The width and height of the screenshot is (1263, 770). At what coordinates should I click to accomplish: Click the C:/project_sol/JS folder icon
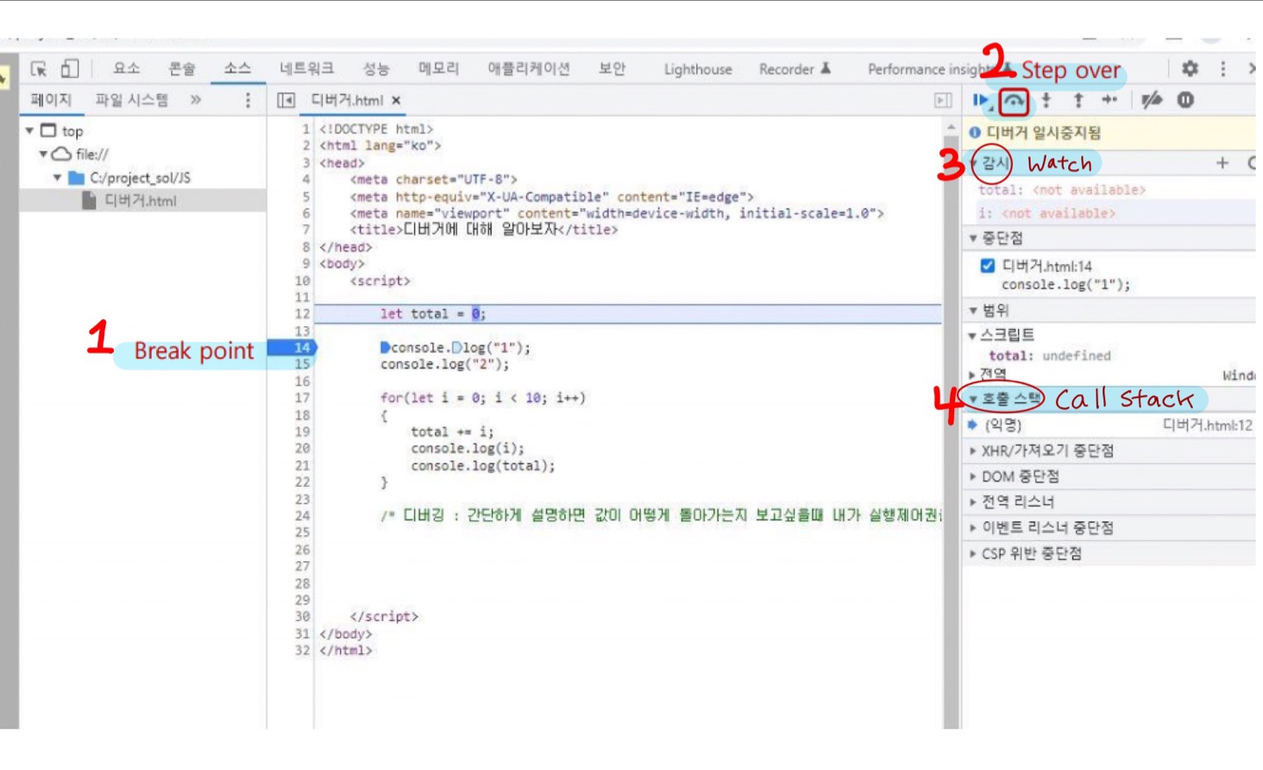click(x=76, y=178)
